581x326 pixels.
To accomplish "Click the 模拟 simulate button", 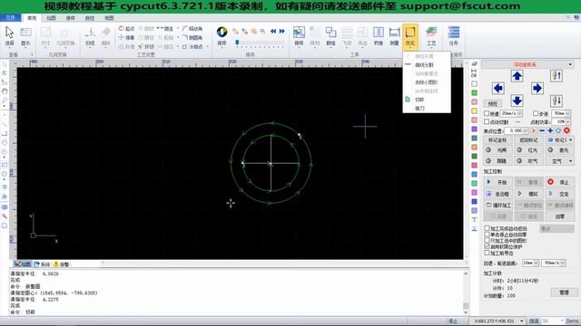I will tap(528, 194).
